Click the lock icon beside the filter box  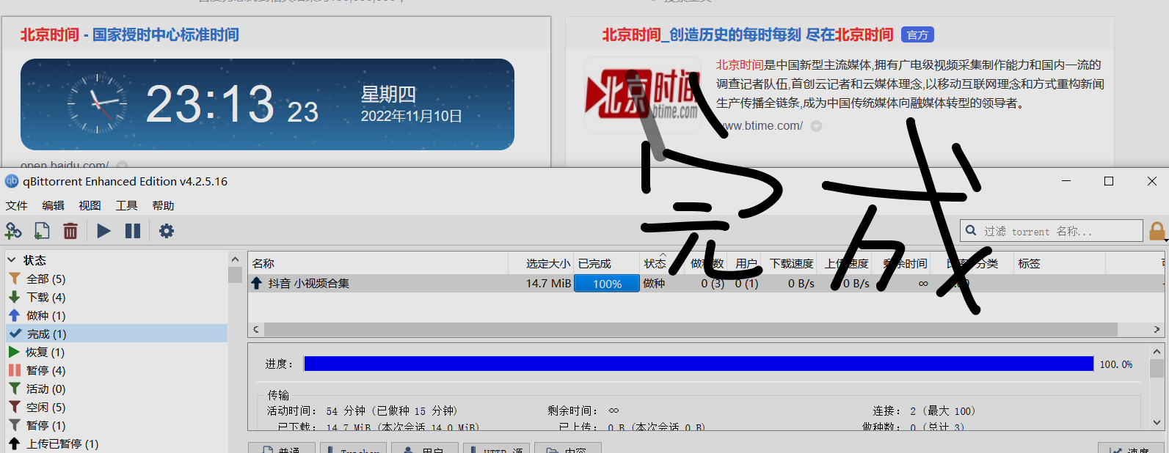1157,231
